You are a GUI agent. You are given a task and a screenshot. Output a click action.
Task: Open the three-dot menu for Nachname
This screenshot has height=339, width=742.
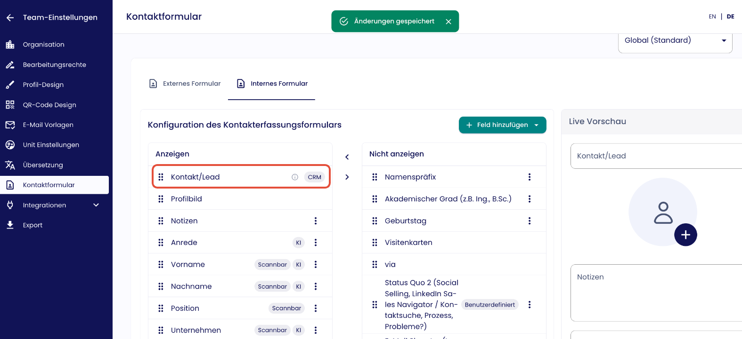(x=316, y=286)
